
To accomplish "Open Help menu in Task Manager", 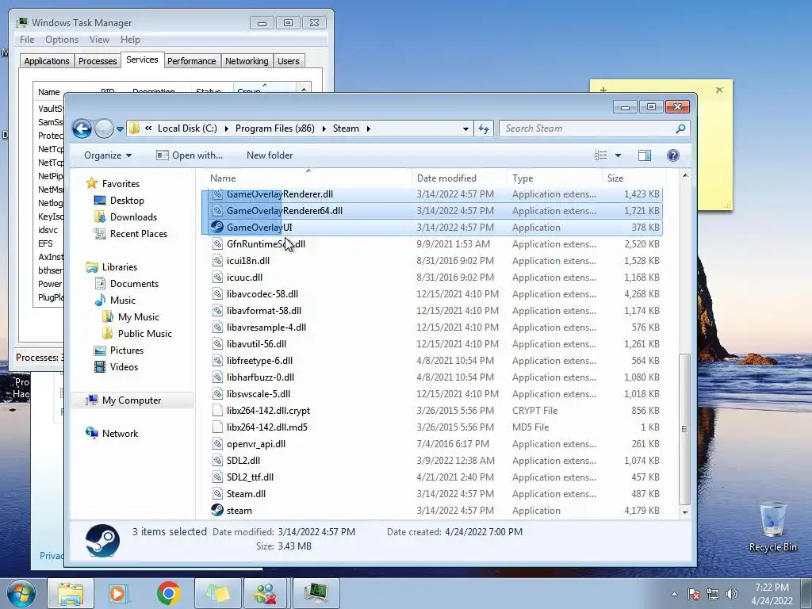I will (x=130, y=40).
